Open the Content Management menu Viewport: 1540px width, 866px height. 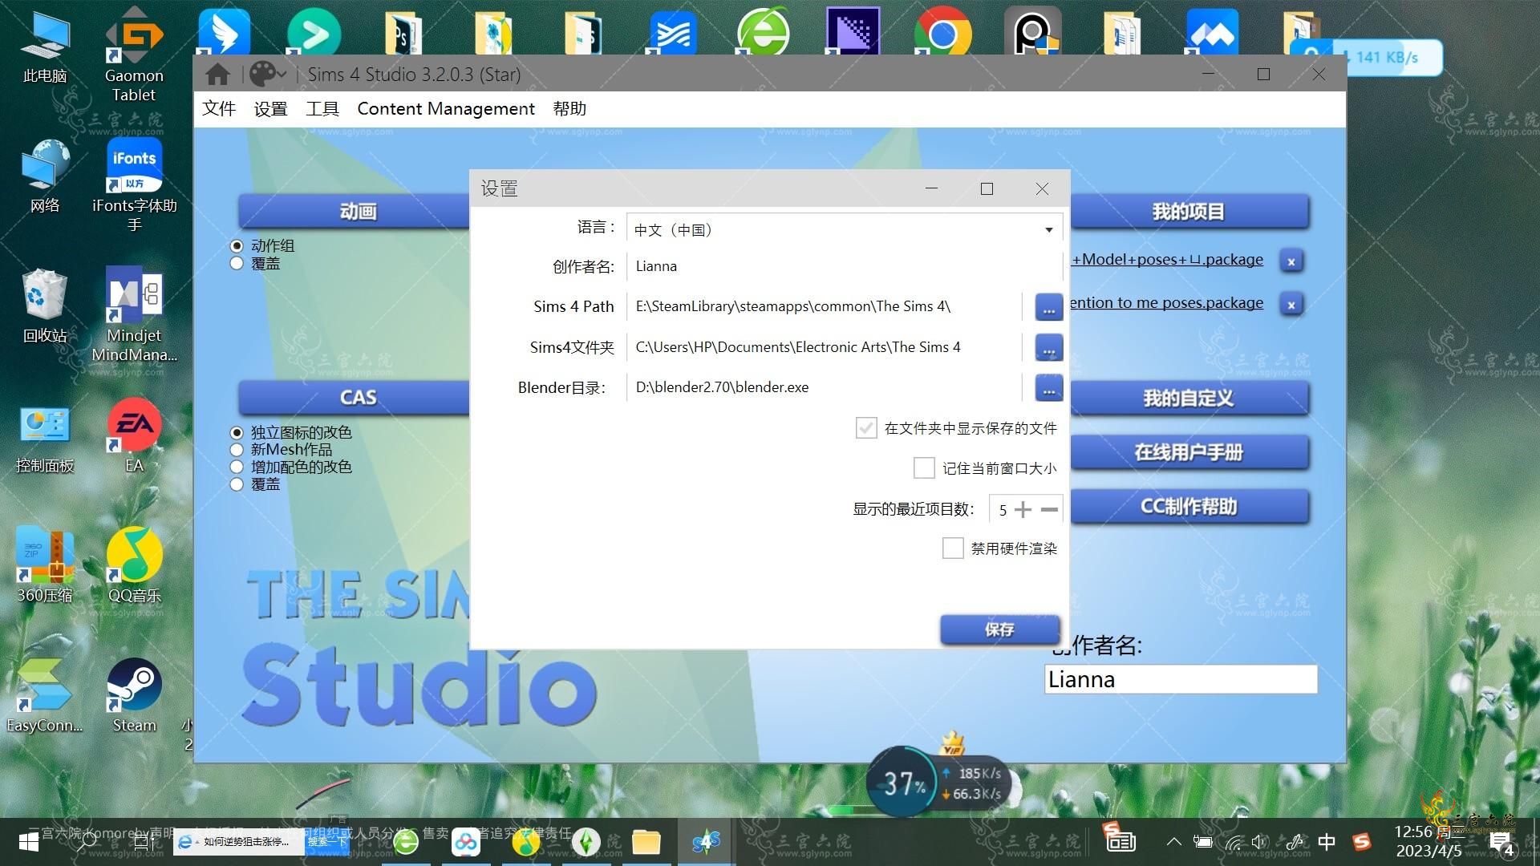446,108
